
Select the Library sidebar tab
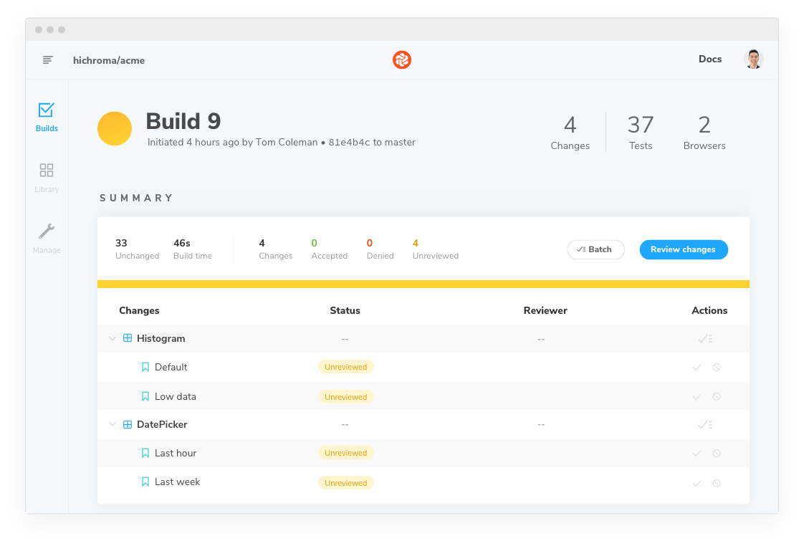click(47, 178)
